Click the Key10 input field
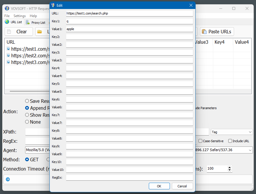Screen dimensions: 256x194 pyautogui.click(x=129, y=162)
